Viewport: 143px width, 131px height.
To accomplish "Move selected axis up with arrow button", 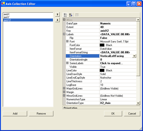I will [58, 15].
